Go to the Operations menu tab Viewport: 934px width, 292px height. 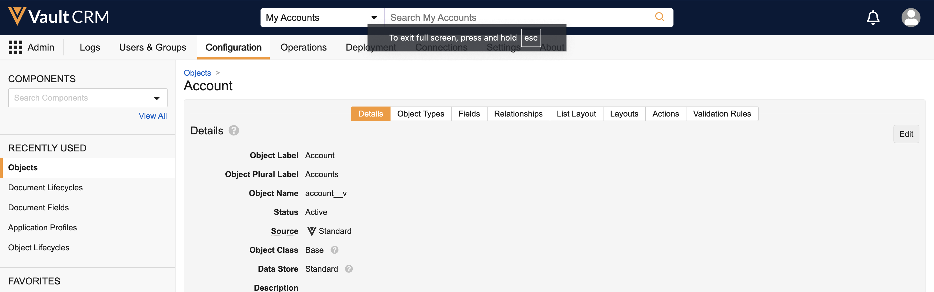tap(303, 47)
